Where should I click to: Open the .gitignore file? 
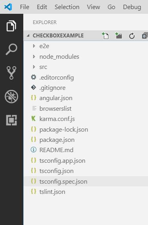pos(52,88)
